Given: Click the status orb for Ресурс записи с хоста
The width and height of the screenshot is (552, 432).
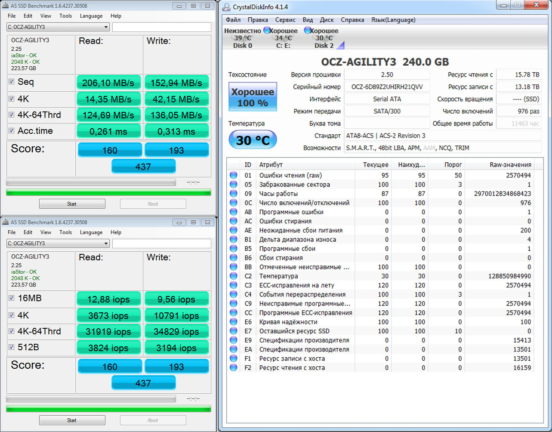Looking at the screenshot, I should click(x=234, y=358).
